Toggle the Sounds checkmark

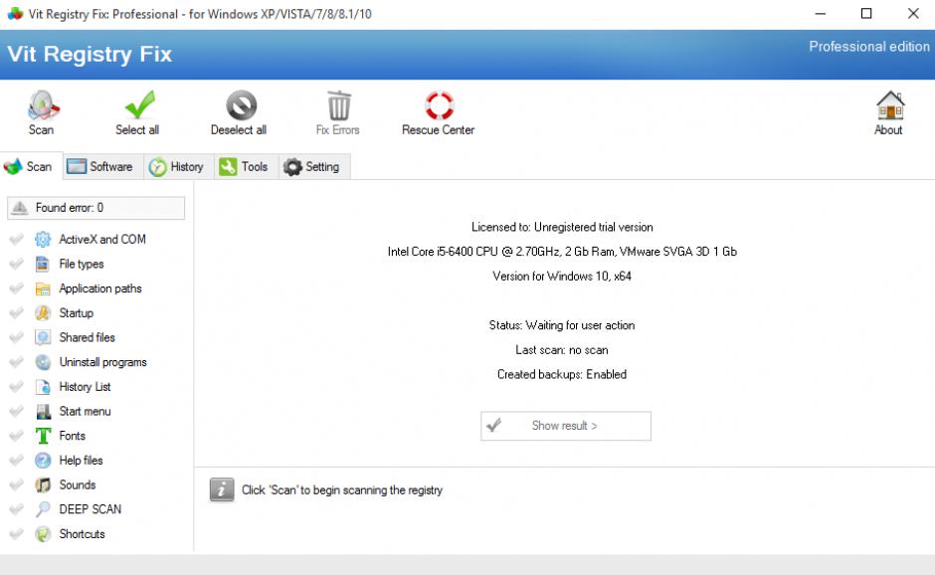click(x=16, y=484)
